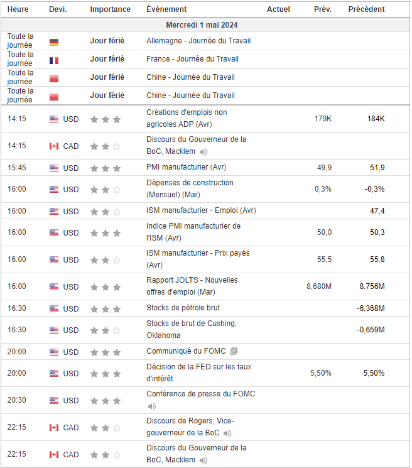Select Stocks de pétrole brut event
The height and width of the screenshot is (468, 412).
pos(183,308)
